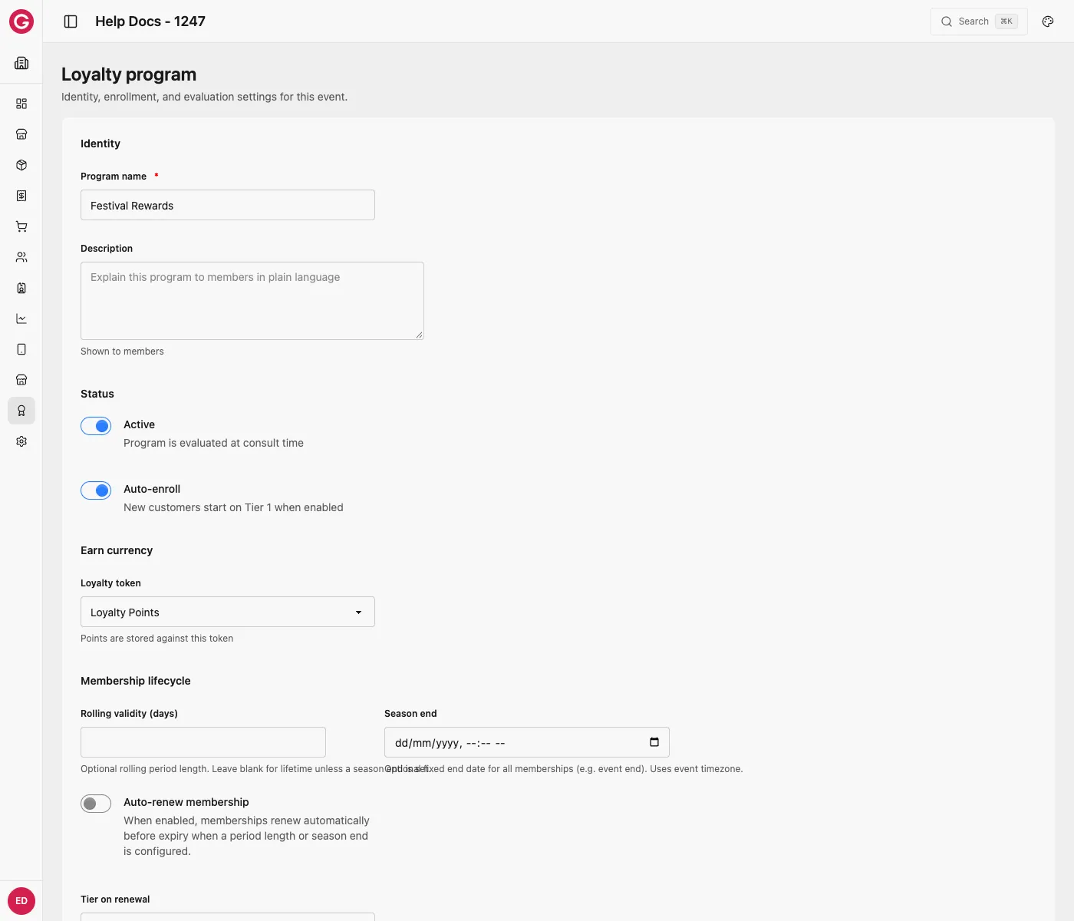Enable the Auto-renew membership toggle

[96, 804]
